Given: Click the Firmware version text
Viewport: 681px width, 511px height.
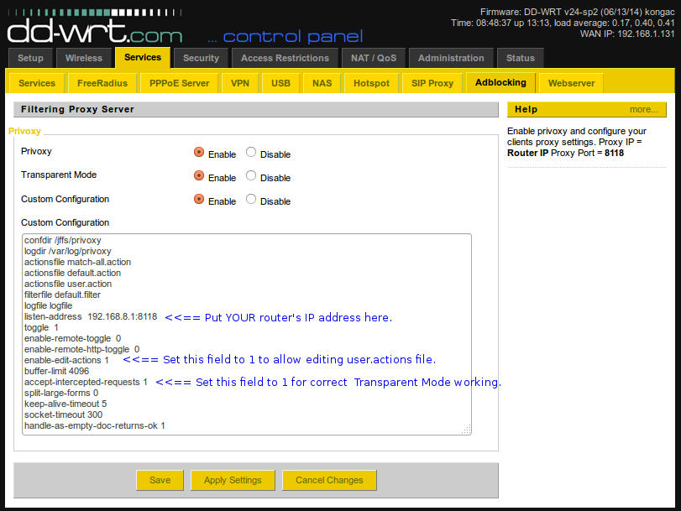Looking at the screenshot, I should 577,12.
